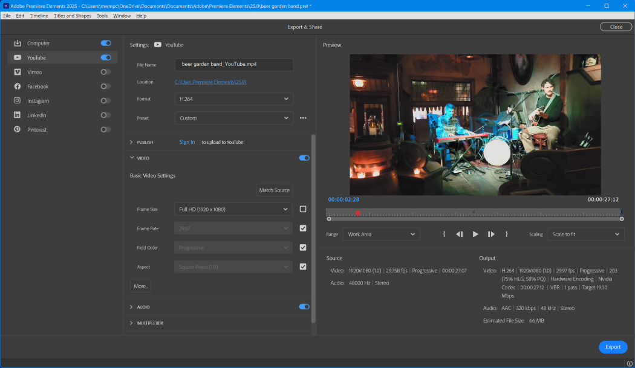Click the YouTube icon beside Settings label
This screenshot has height=368, width=635.
pyautogui.click(x=157, y=45)
